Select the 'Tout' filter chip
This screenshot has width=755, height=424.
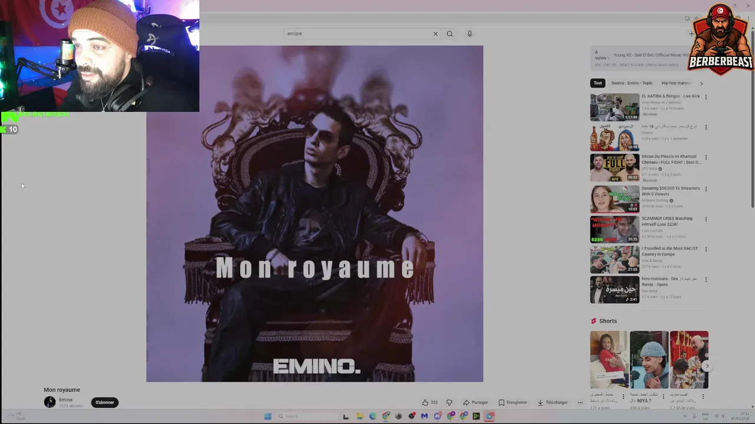598,83
